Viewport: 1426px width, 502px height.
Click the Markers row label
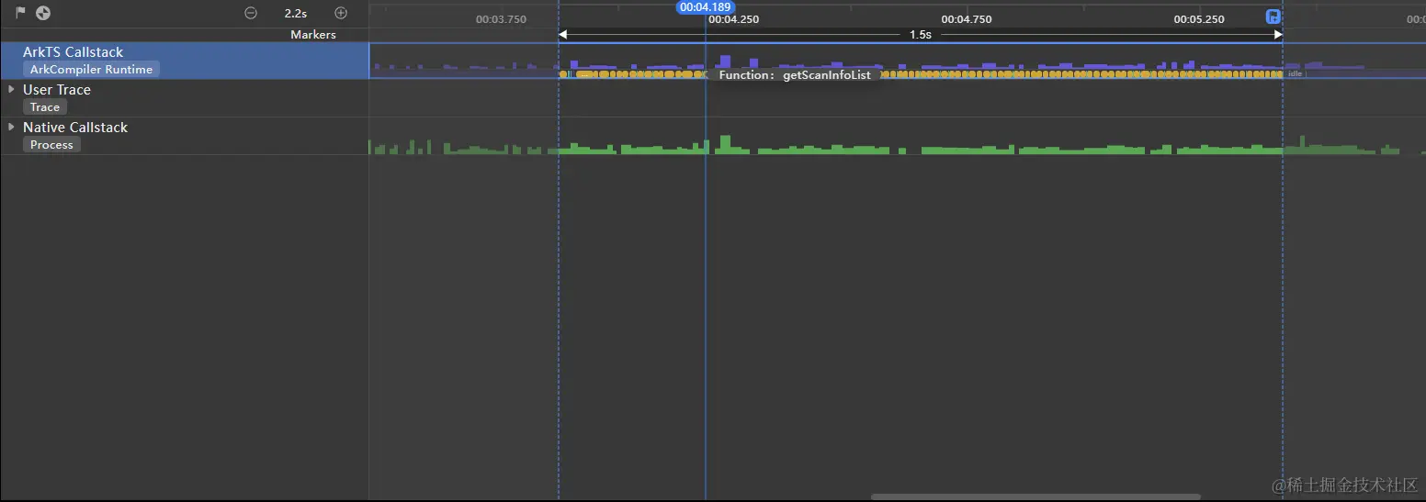313,35
